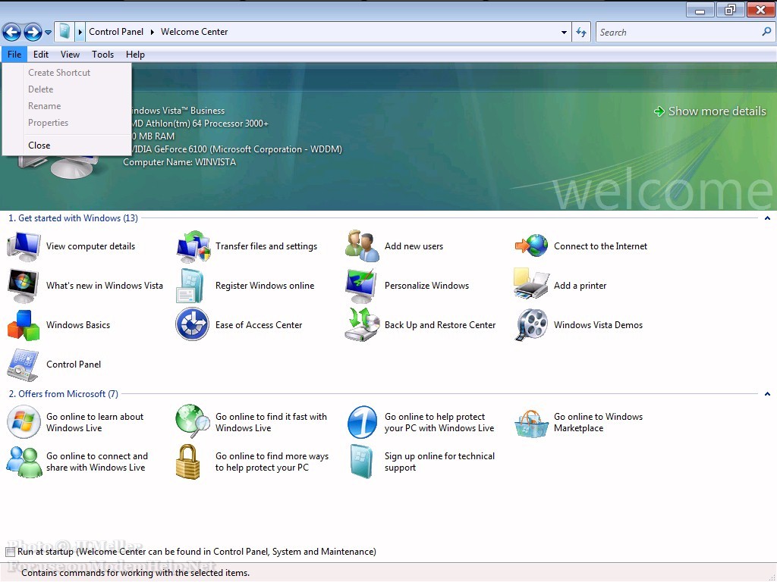
Task: Open the Back Up and Restore Center icon
Action: tap(362, 324)
